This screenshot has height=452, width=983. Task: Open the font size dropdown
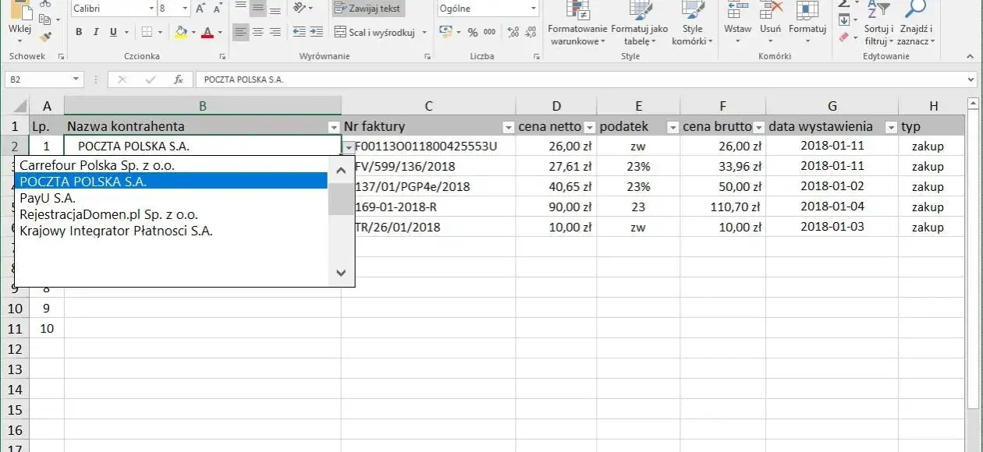pyautogui.click(x=184, y=9)
